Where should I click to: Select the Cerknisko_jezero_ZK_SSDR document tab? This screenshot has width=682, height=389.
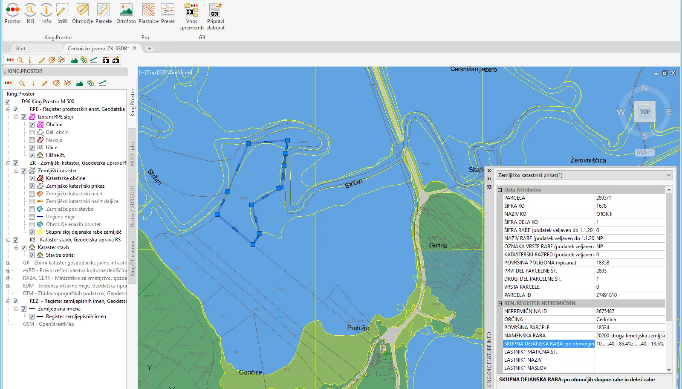click(x=98, y=49)
